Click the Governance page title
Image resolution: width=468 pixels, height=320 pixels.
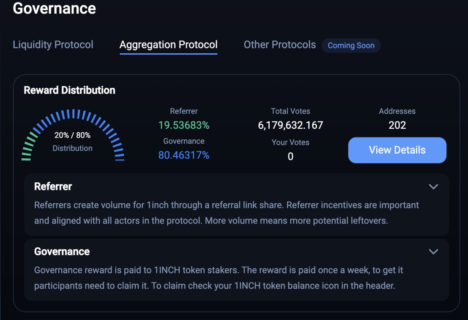pos(54,8)
